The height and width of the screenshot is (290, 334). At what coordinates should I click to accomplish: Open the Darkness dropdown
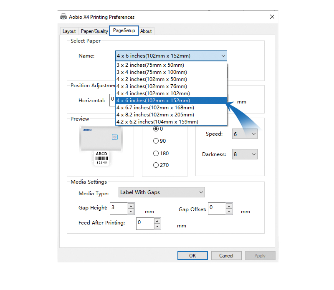click(x=245, y=154)
